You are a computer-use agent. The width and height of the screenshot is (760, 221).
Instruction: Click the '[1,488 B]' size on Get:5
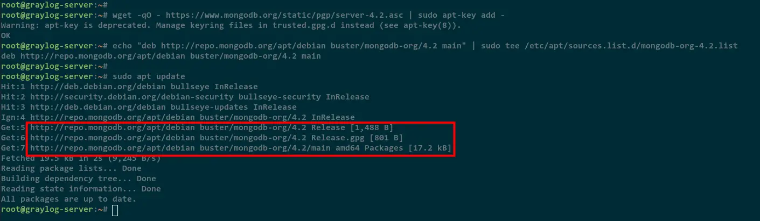pyautogui.click(x=372, y=127)
